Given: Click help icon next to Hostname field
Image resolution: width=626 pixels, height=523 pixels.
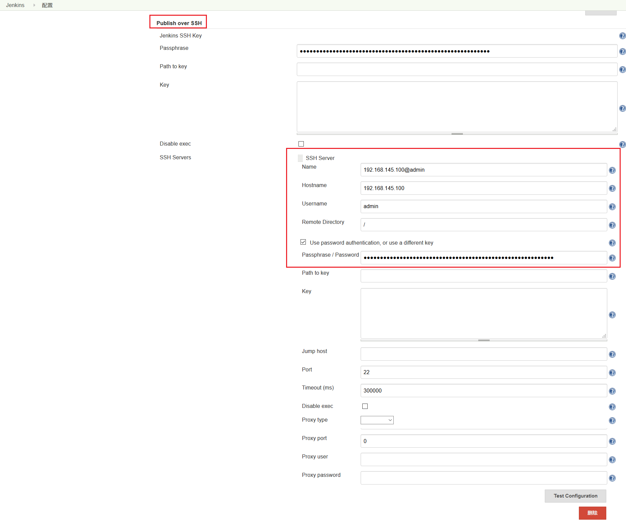Looking at the screenshot, I should tap(612, 188).
